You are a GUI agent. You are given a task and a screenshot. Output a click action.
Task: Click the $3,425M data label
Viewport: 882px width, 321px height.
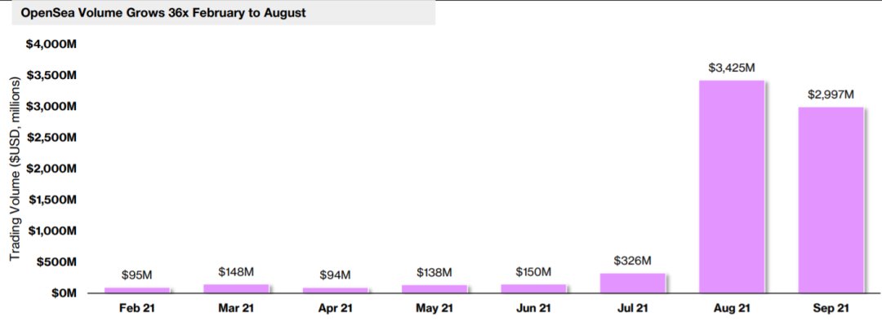731,68
